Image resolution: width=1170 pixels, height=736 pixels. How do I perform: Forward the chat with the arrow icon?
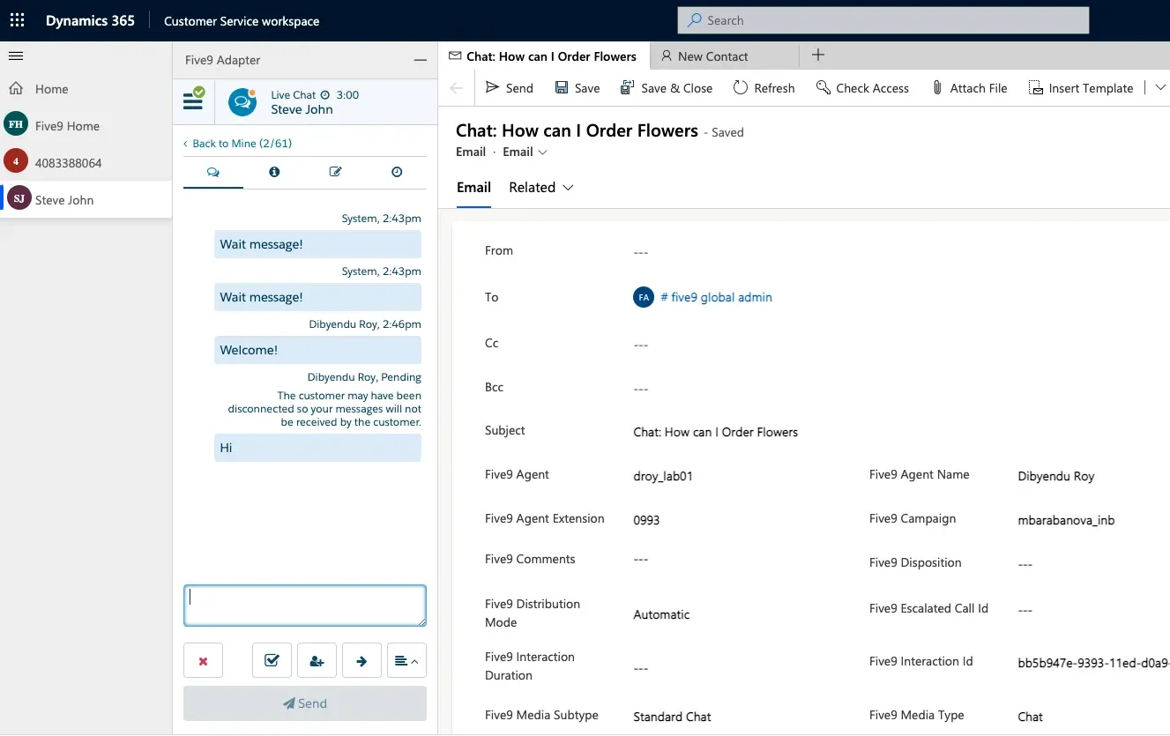pos(361,659)
